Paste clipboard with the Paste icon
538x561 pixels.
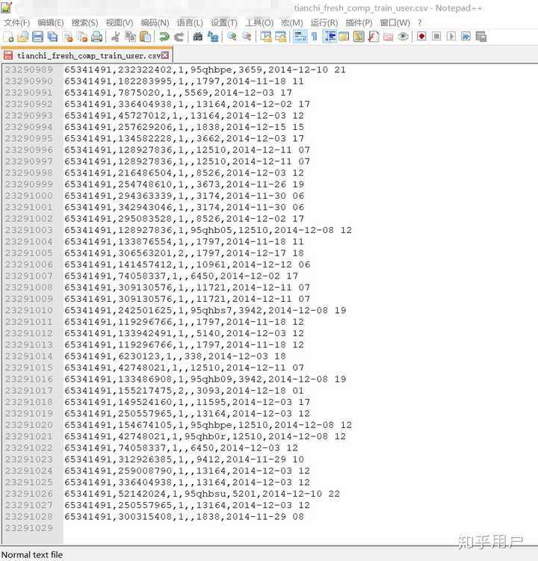145,37
